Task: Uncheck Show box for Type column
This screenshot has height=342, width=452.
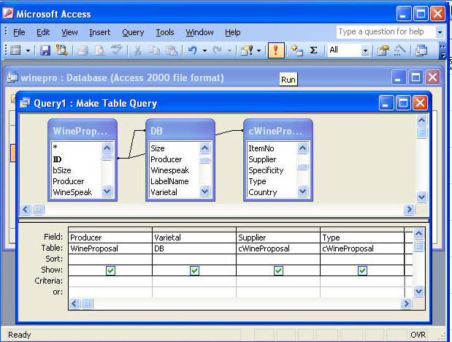Action: pyautogui.click(x=362, y=270)
